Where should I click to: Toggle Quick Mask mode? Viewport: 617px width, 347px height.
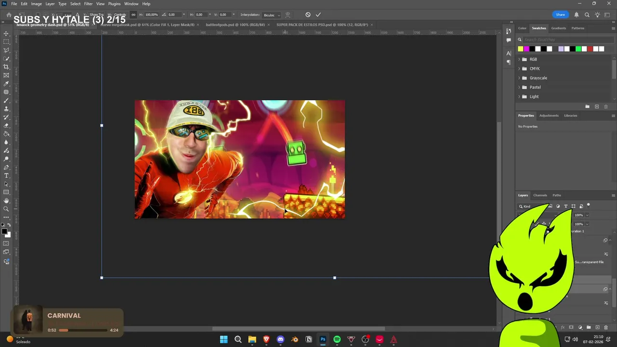[x=6, y=243]
